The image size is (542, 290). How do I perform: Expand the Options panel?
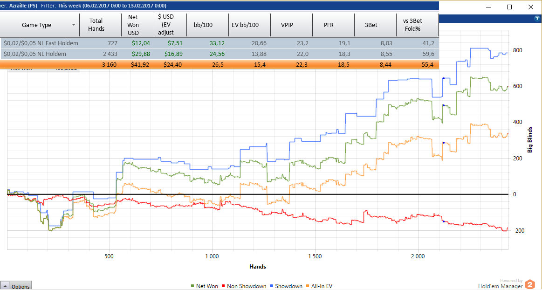coord(16,286)
